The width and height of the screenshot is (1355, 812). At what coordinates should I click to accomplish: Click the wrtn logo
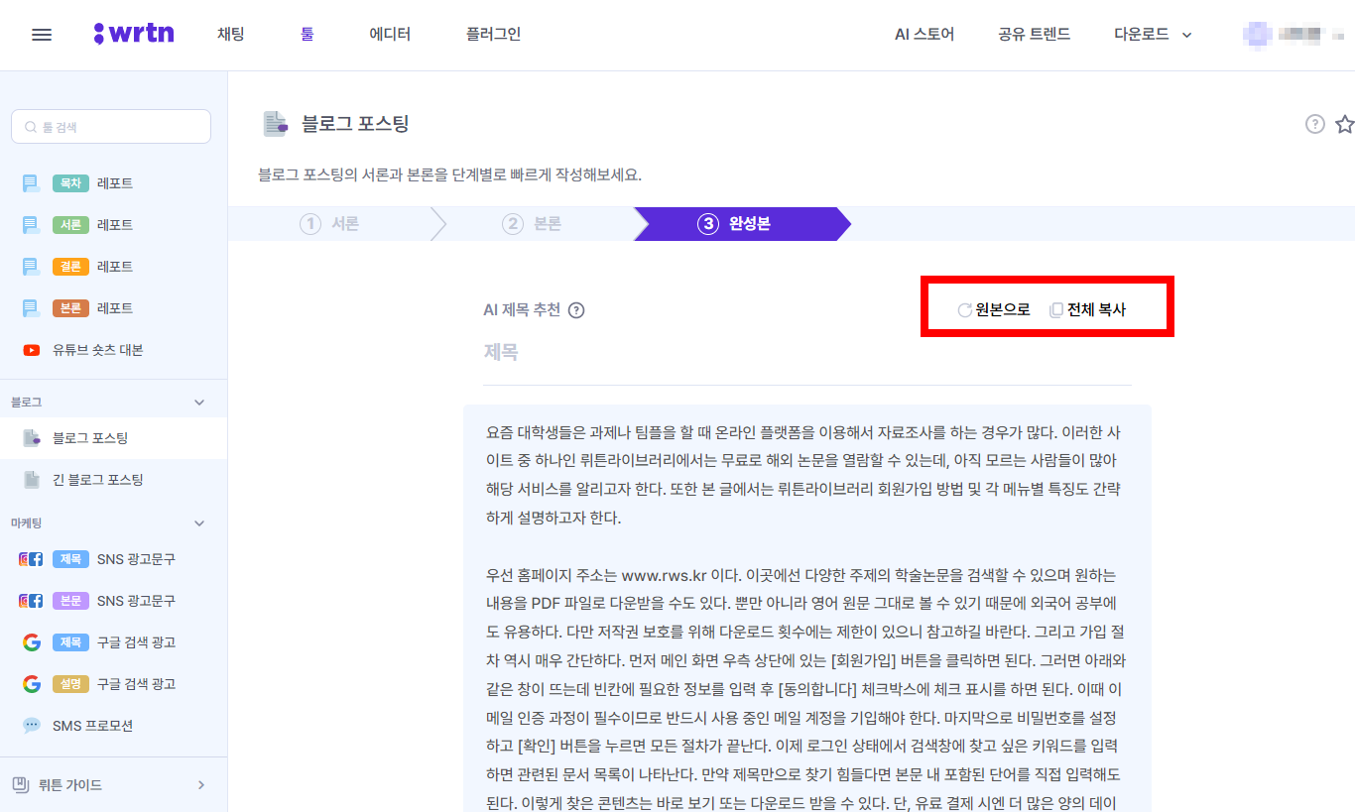coord(134,33)
